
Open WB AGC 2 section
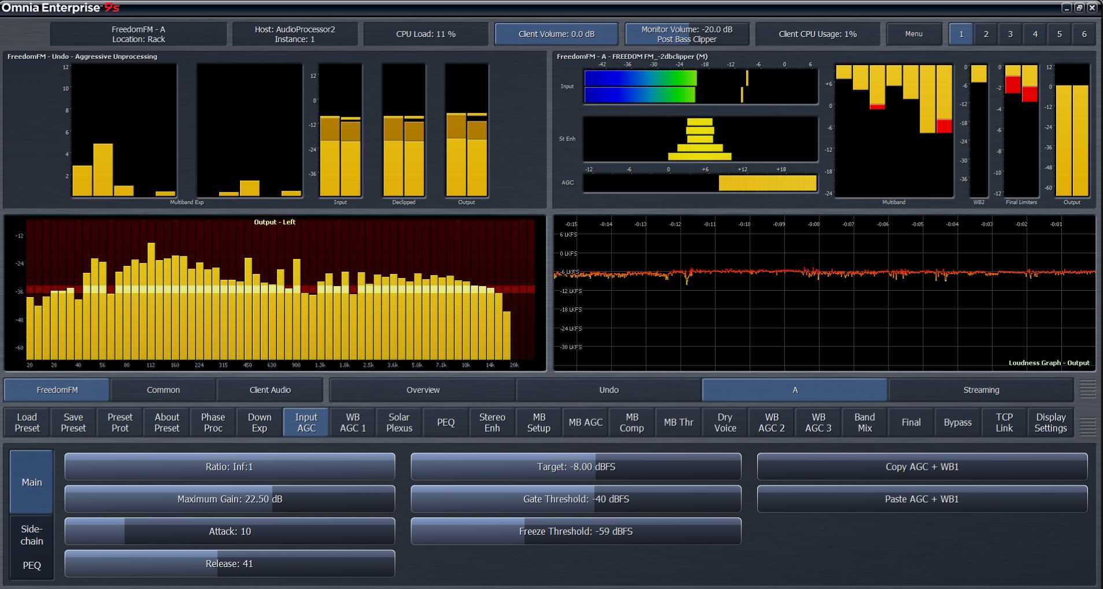click(x=772, y=423)
